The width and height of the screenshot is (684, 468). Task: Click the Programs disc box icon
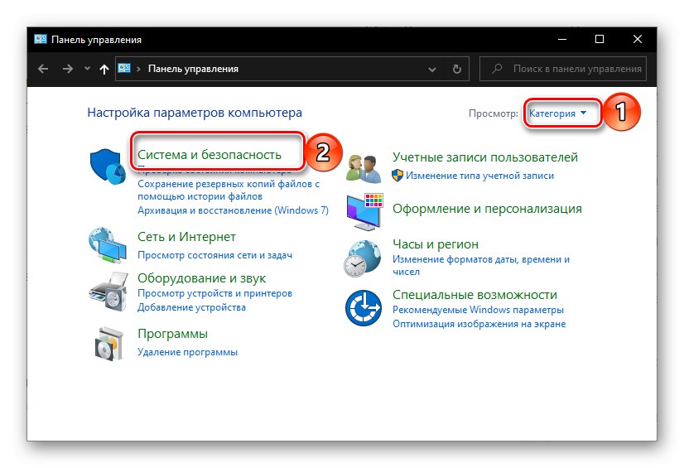click(109, 344)
